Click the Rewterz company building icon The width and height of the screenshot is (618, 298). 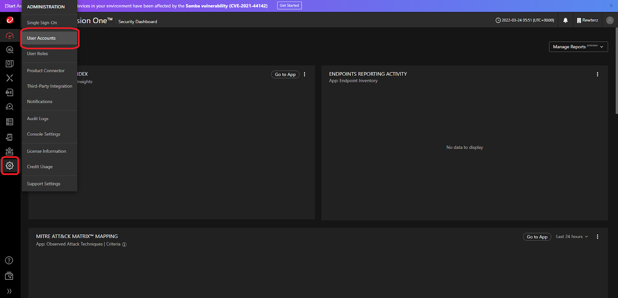point(579,20)
